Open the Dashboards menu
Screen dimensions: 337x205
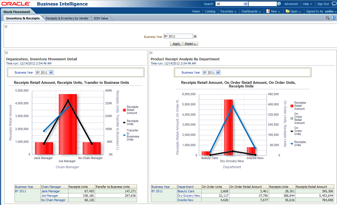click(251, 11)
